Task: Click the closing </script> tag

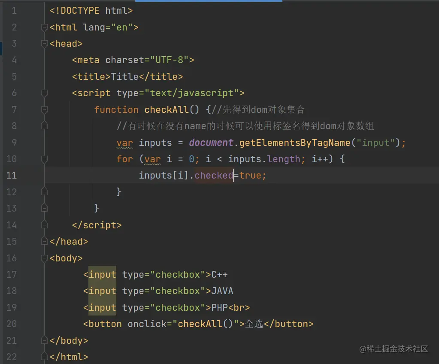Action: click(97, 225)
